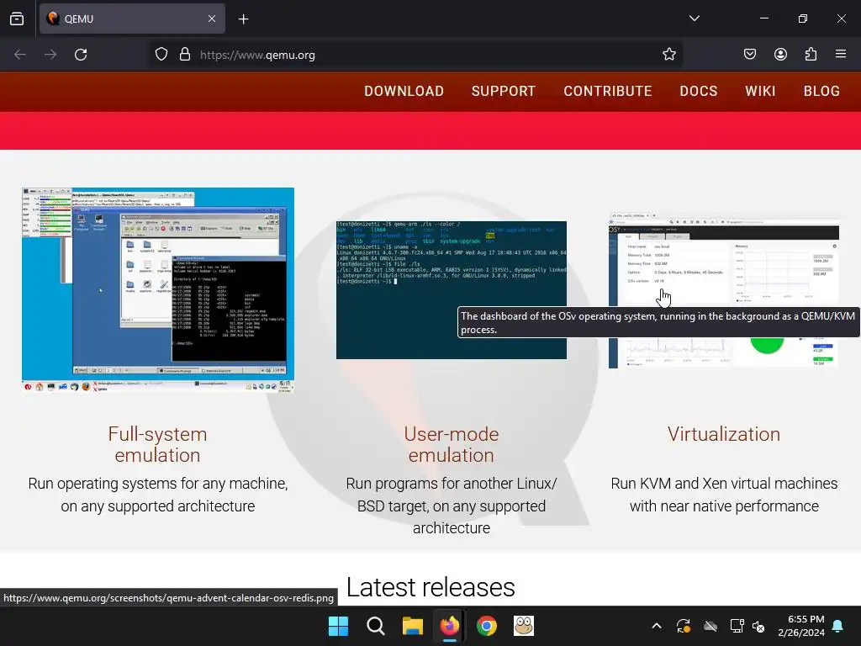Go back to the previous page
Screen dimensions: 861x646
20,55
